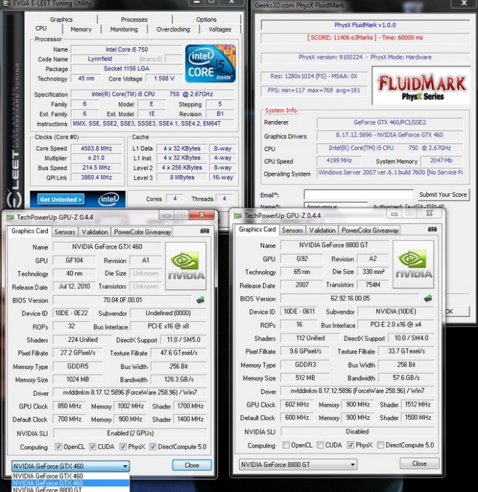Click EVGA E-LEET title bar icon
The width and height of the screenshot is (478, 492).
[x=6, y=3]
